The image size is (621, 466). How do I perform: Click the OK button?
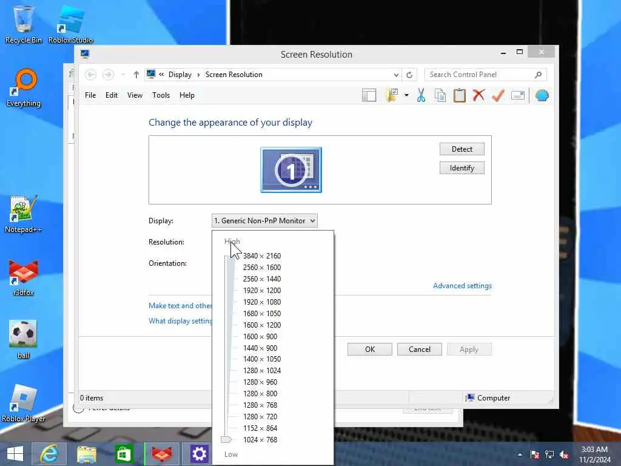[370, 349]
